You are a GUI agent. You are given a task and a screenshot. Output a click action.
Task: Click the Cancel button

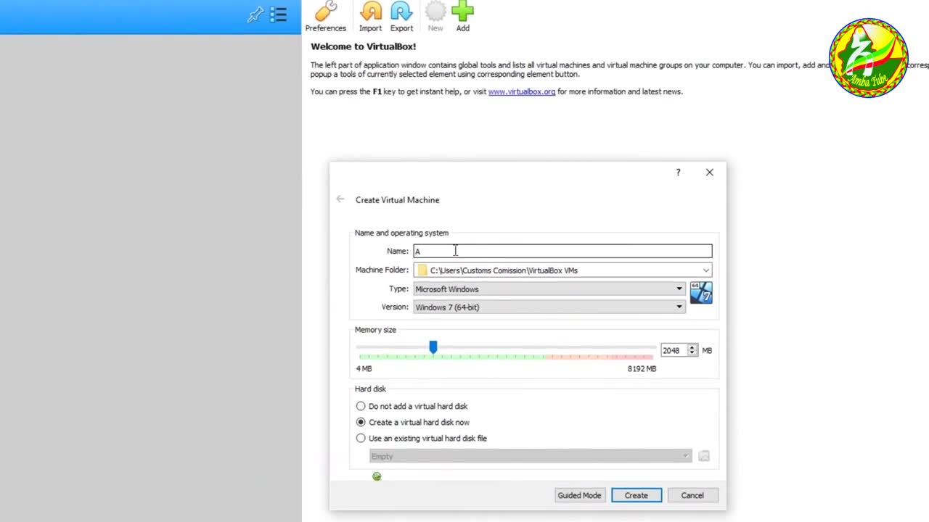coord(692,495)
